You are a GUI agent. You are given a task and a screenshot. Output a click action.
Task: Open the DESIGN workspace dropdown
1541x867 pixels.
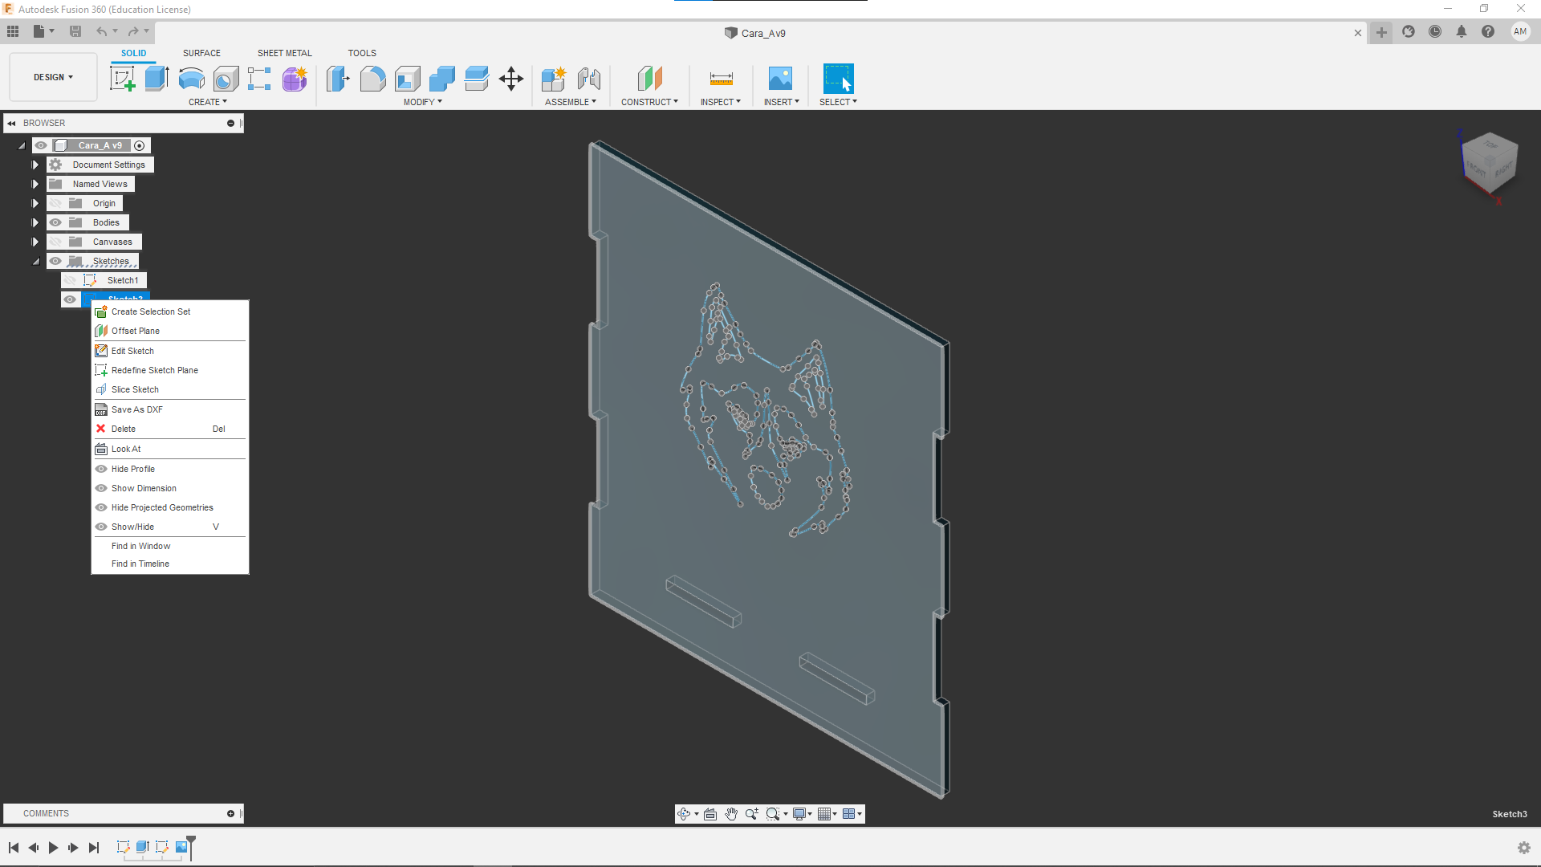(x=53, y=77)
